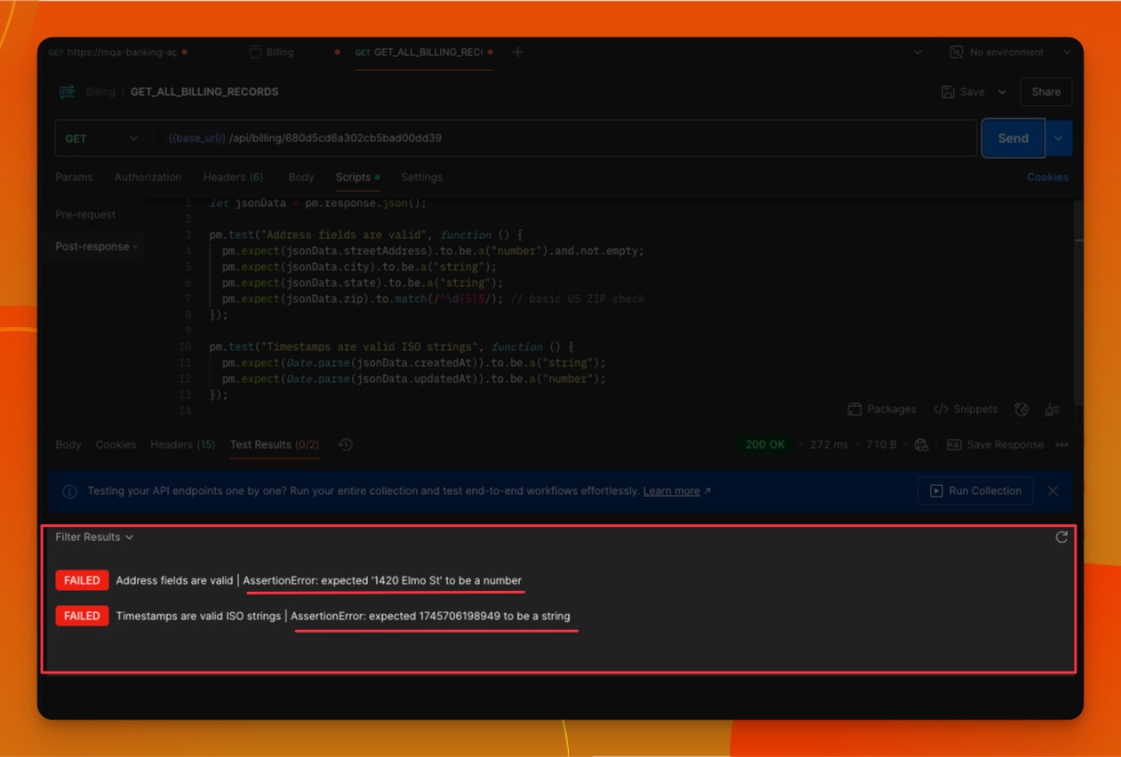The height and width of the screenshot is (757, 1121).
Task: Click editor line with jsonData.zip match
Action: click(433, 299)
